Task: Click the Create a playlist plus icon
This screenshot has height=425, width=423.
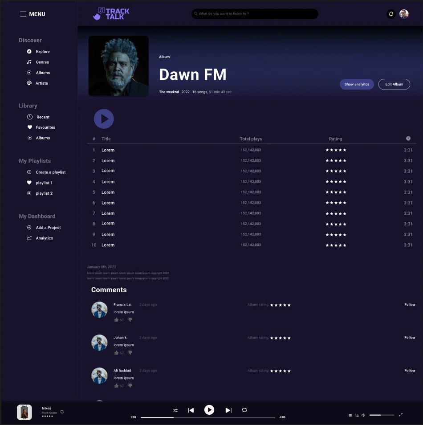Action: (x=29, y=172)
